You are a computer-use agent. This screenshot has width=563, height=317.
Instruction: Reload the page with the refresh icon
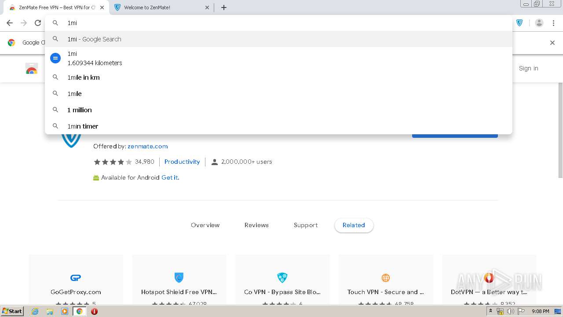point(38,23)
